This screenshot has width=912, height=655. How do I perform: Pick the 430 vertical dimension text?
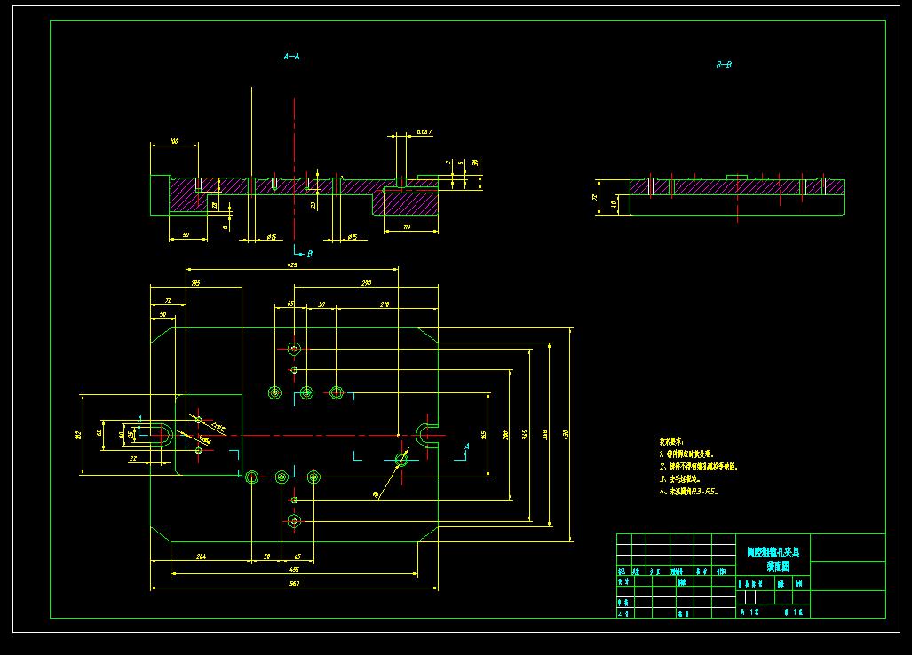tap(566, 434)
